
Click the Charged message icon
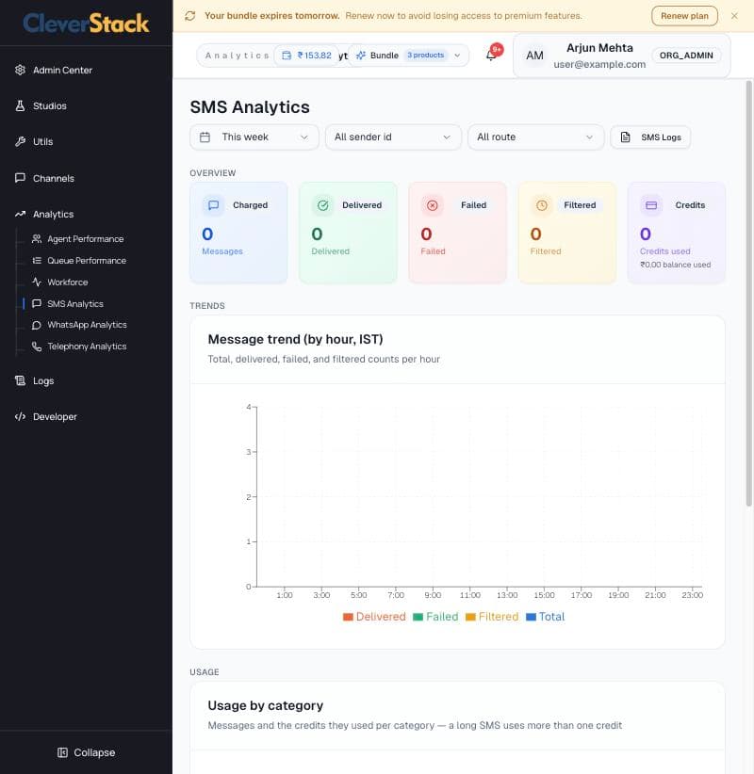click(x=213, y=205)
